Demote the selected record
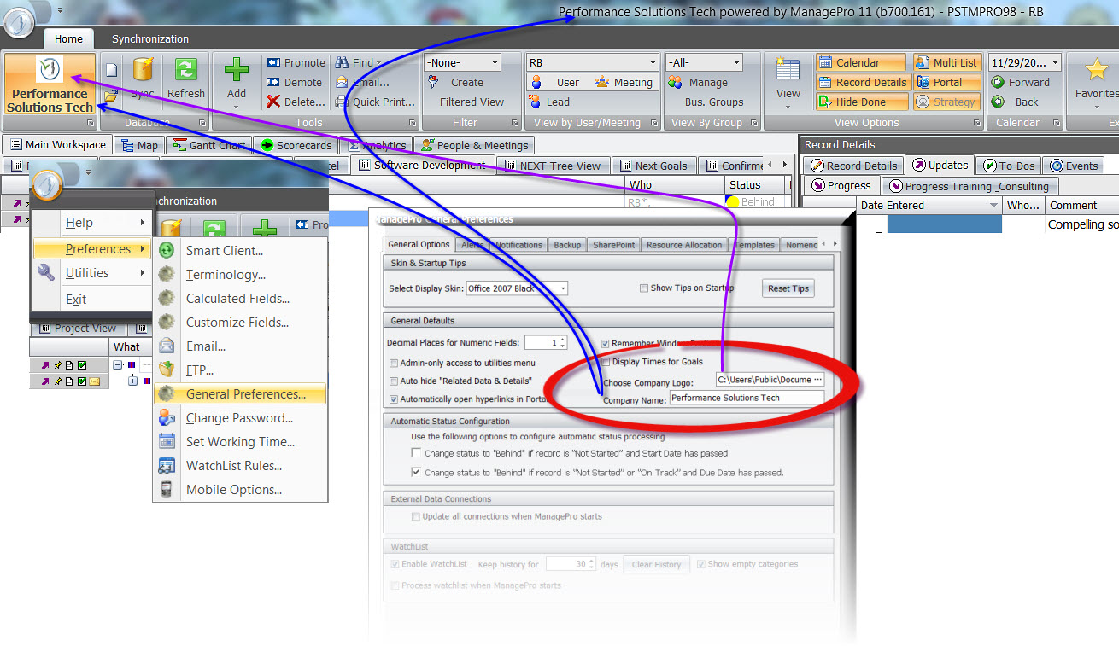The width and height of the screenshot is (1119, 646). pyautogui.click(x=295, y=82)
